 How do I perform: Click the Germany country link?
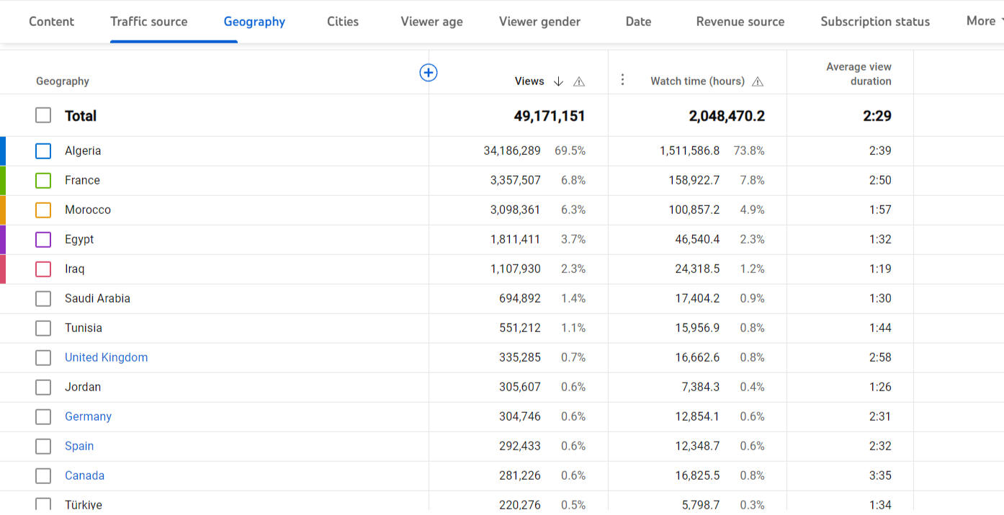point(88,416)
